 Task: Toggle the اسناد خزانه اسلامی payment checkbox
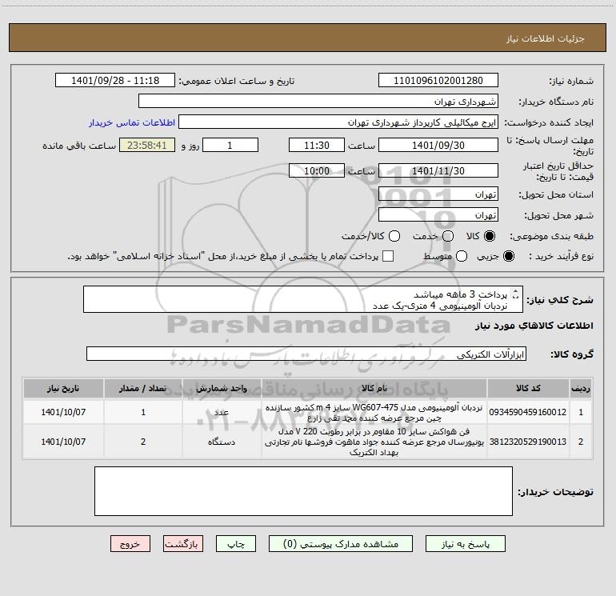pos(388,256)
